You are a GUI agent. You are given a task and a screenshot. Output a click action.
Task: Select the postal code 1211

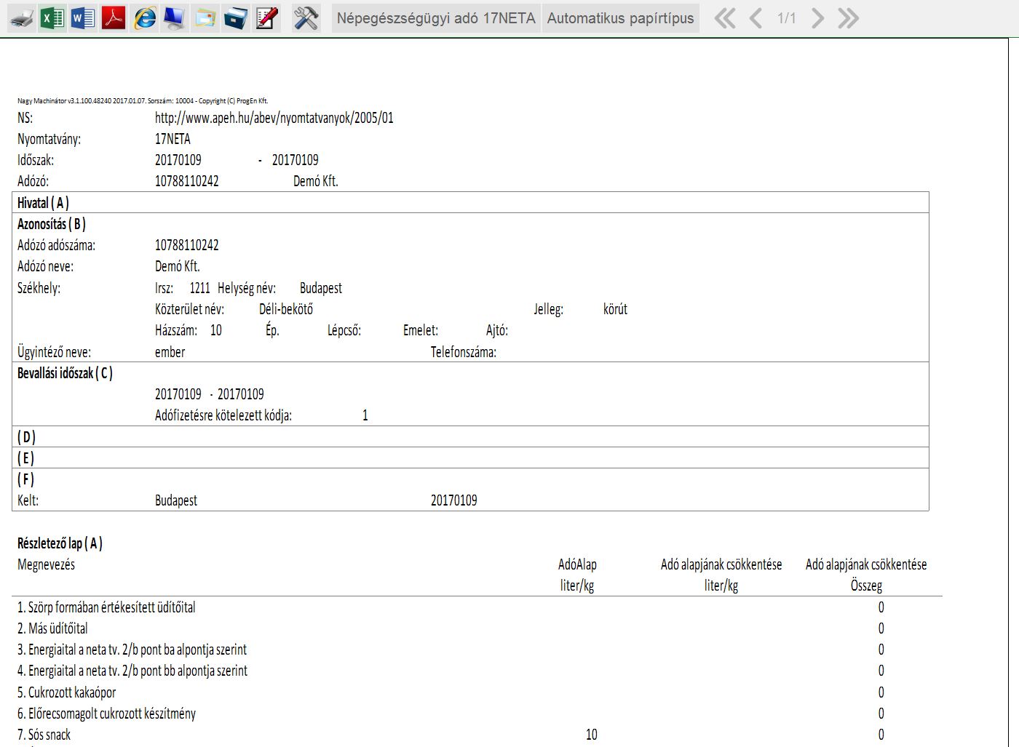click(x=200, y=288)
